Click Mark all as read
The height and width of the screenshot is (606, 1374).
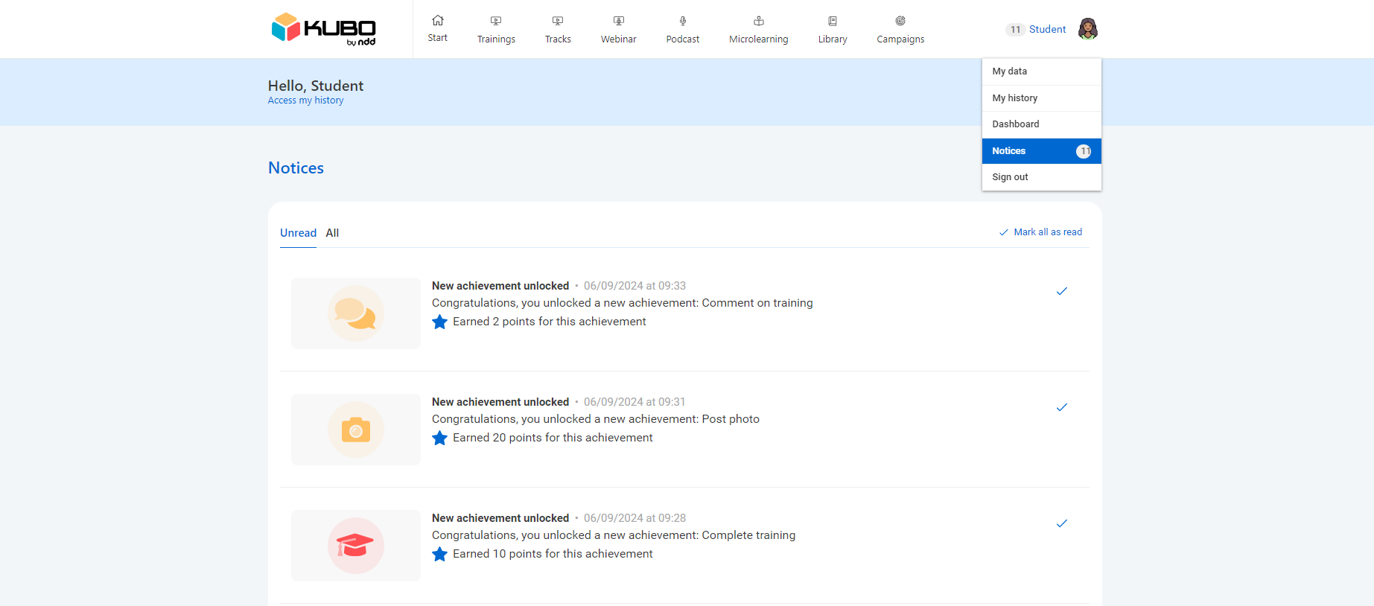coord(1041,232)
